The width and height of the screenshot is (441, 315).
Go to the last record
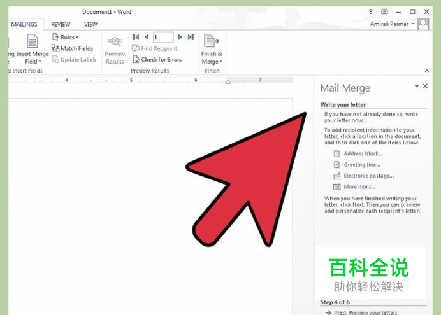pyautogui.click(x=191, y=37)
